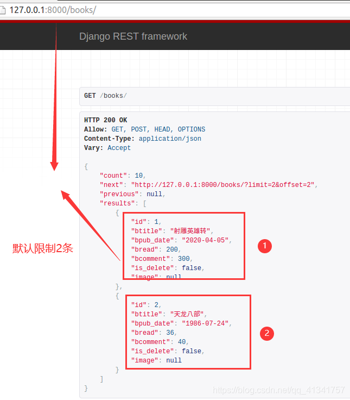Click the "previous": null line
Viewport: 350px width, 400px height.
click(132, 194)
